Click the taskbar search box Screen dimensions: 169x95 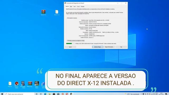[19, 94]
